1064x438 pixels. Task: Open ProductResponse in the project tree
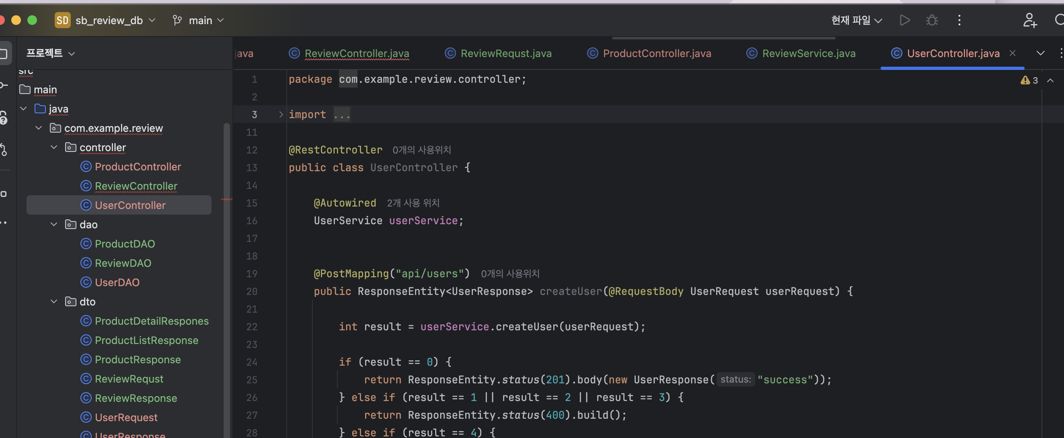138,360
